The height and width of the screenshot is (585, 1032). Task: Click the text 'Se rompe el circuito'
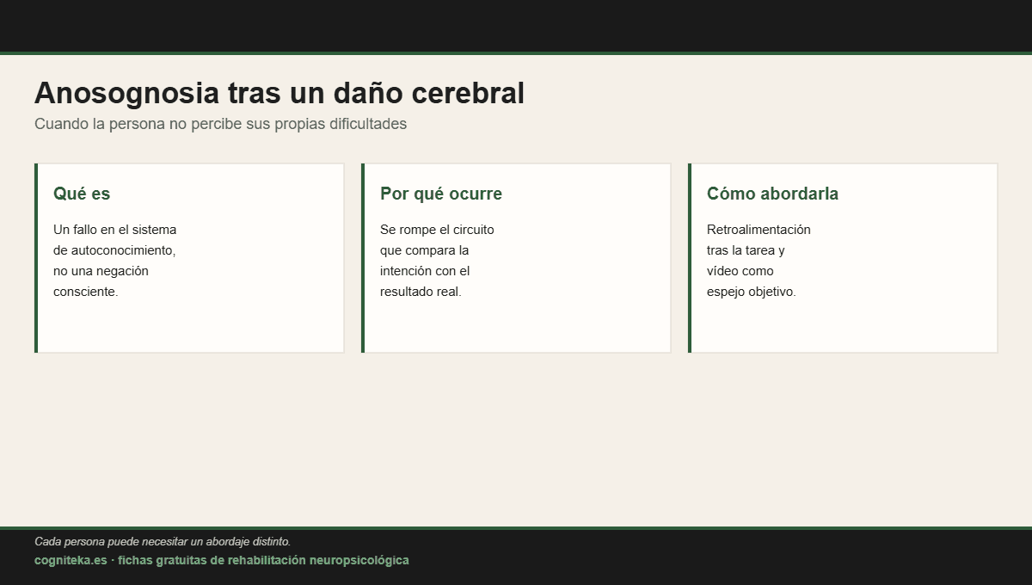(x=437, y=230)
